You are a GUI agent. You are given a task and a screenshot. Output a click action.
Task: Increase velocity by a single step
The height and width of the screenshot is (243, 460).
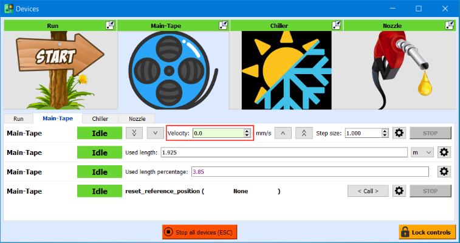point(283,133)
